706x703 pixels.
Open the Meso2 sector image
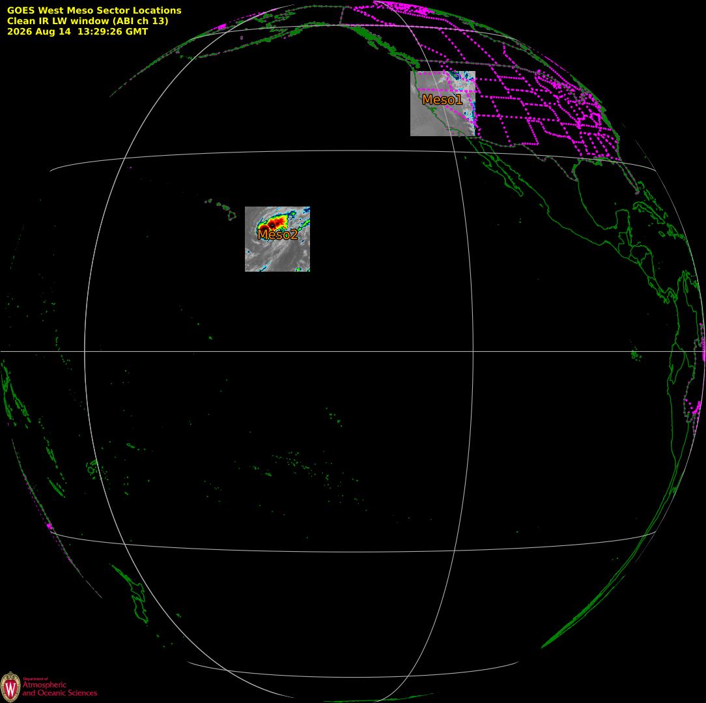(x=277, y=239)
